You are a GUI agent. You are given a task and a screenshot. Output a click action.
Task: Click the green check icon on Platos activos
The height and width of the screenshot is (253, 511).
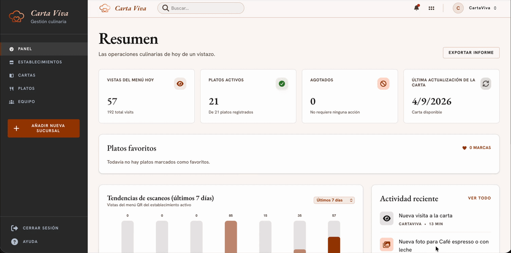[282, 84]
